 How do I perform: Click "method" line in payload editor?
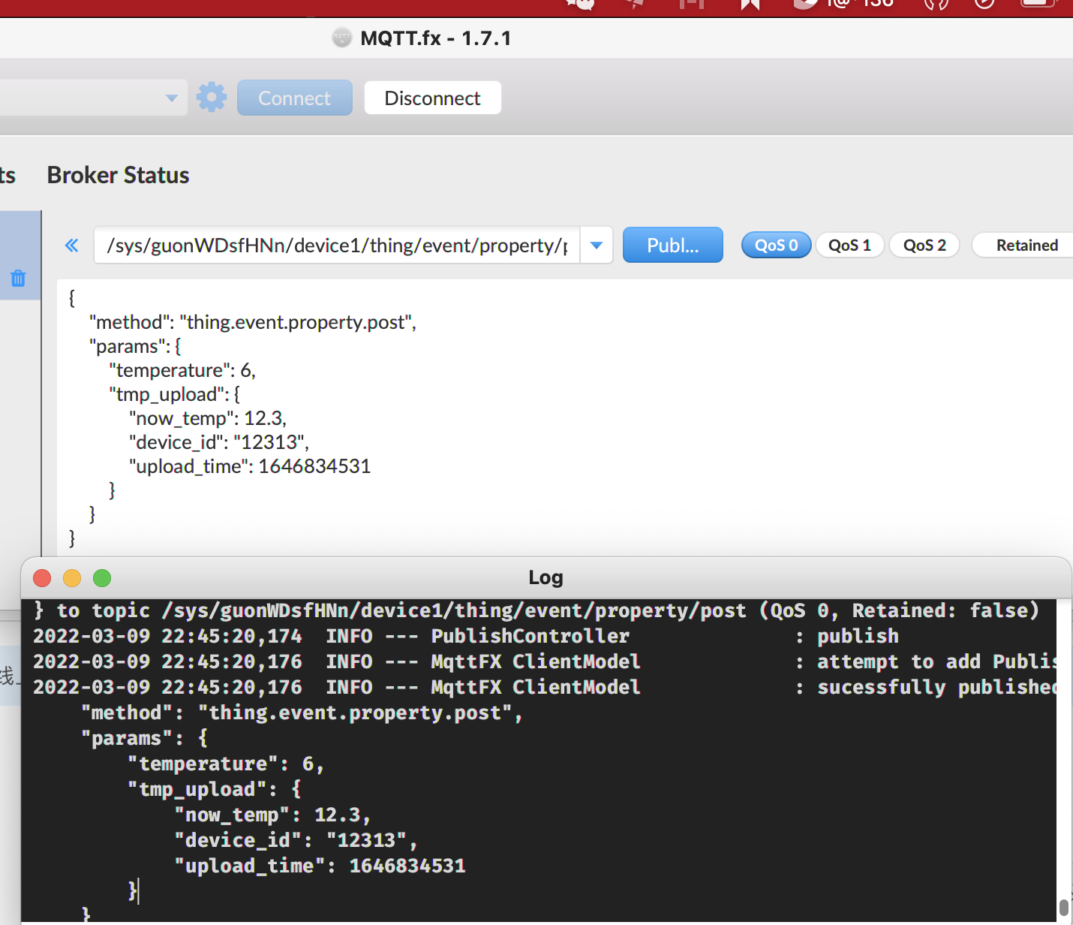[x=253, y=322]
